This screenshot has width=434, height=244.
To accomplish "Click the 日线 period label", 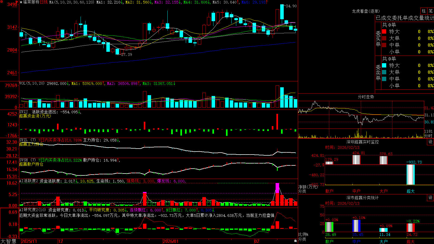I will tap(44, 2).
